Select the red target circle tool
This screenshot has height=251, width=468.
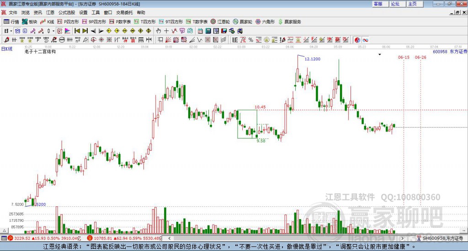pyautogui.click(x=93, y=40)
